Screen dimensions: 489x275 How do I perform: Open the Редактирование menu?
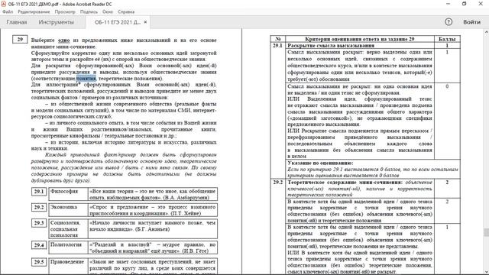click(34, 12)
